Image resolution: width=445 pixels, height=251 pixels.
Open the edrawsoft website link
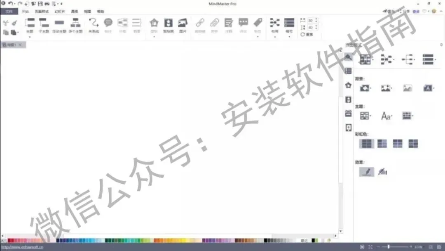pyautogui.click(x=22, y=247)
